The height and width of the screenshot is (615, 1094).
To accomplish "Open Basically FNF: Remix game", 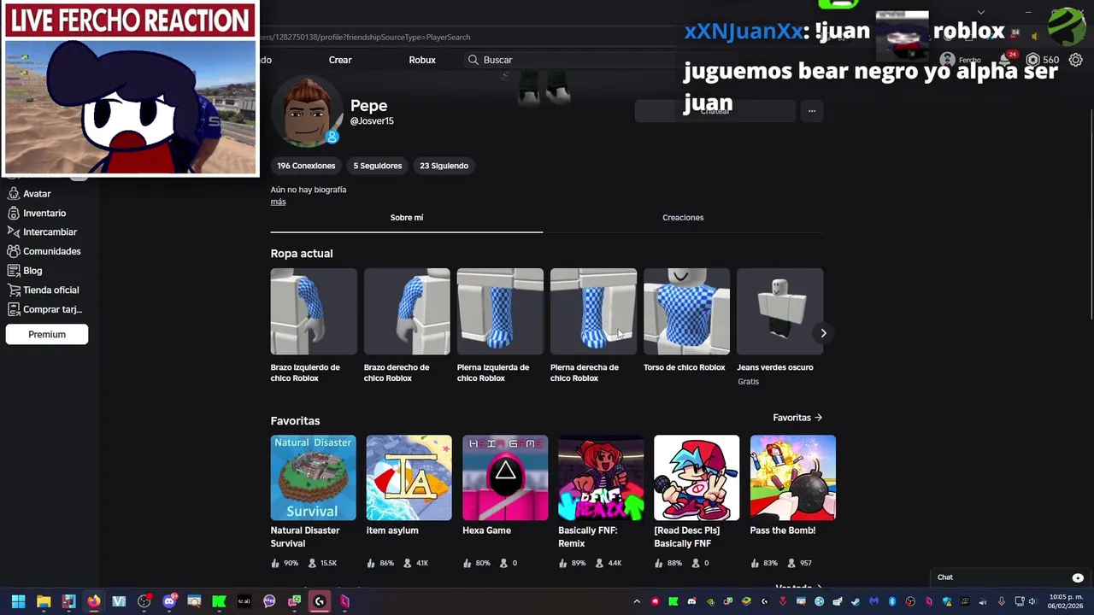I will click(x=601, y=501).
